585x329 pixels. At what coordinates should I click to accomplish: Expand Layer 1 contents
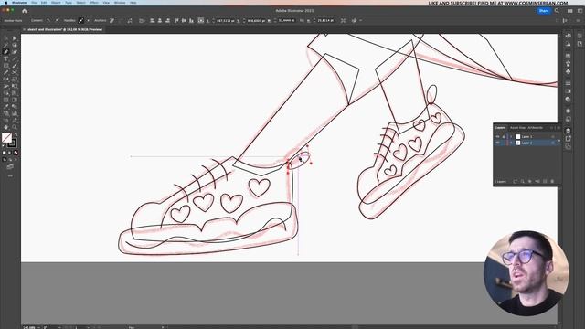(511, 136)
